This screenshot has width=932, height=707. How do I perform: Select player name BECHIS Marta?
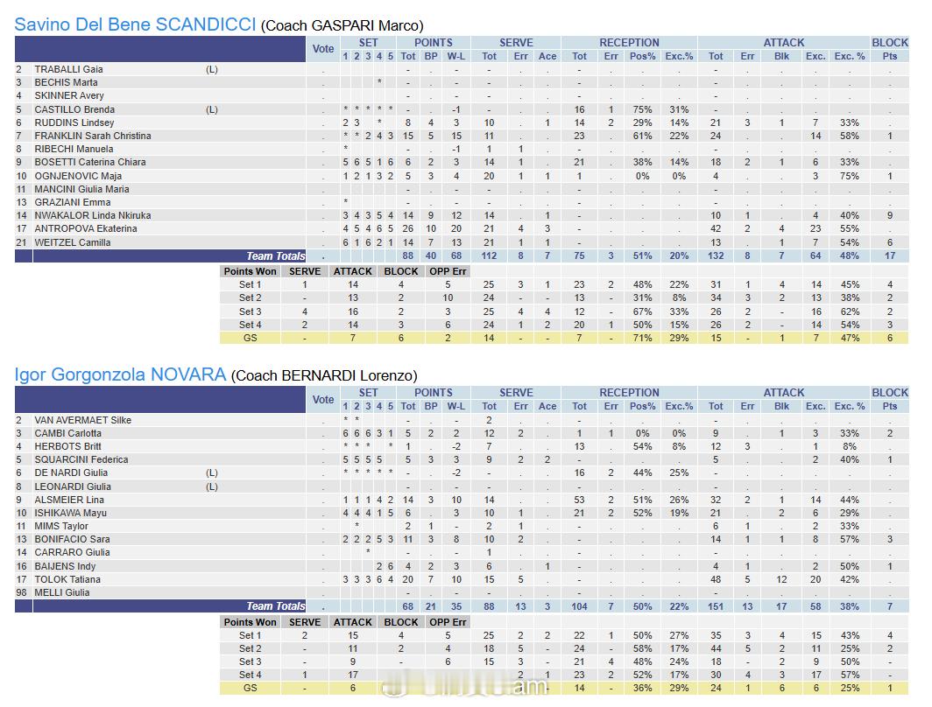(x=66, y=82)
